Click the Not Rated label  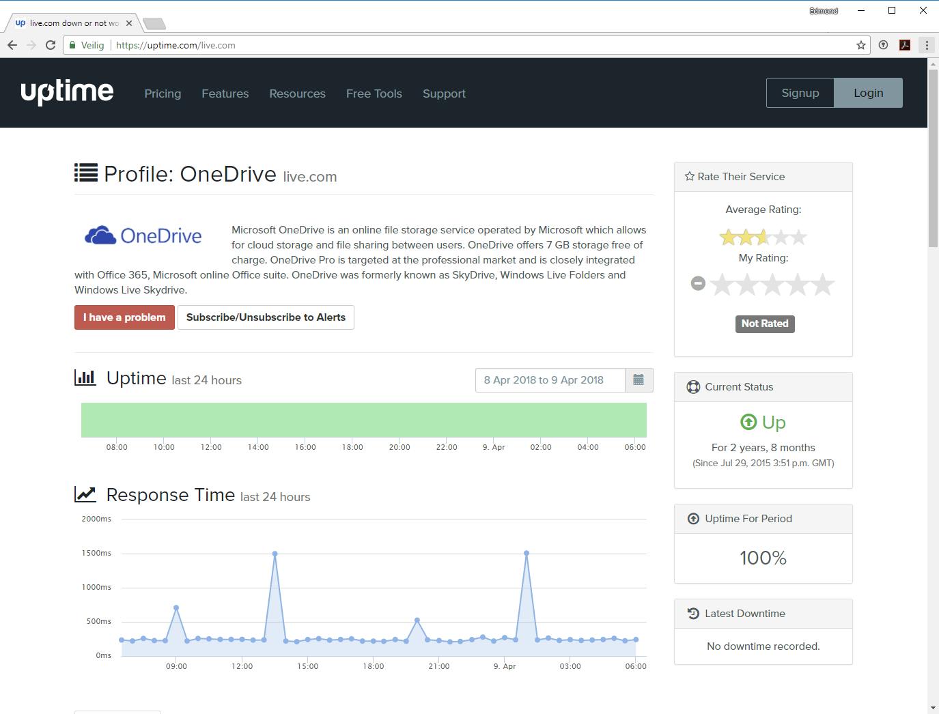pyautogui.click(x=765, y=324)
